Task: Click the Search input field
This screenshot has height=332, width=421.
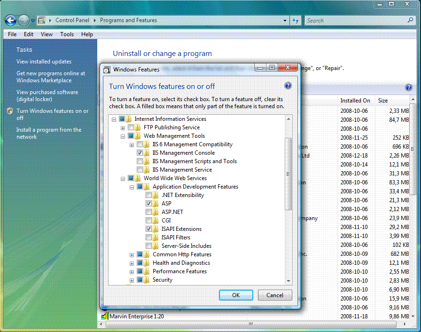Action: (356, 20)
